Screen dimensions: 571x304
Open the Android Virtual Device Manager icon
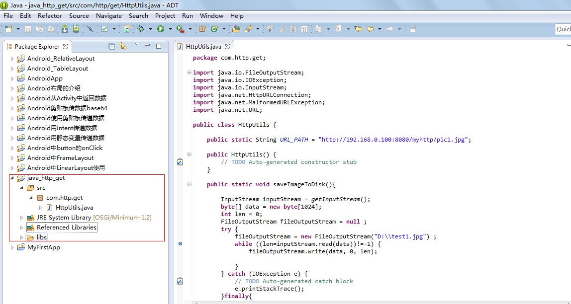(76, 29)
